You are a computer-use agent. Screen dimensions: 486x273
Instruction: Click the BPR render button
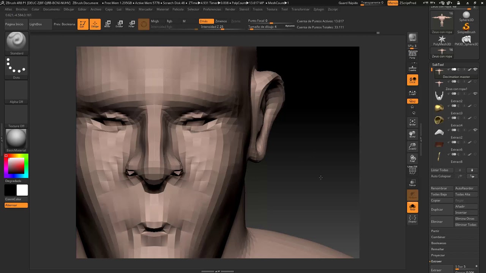pos(412,38)
